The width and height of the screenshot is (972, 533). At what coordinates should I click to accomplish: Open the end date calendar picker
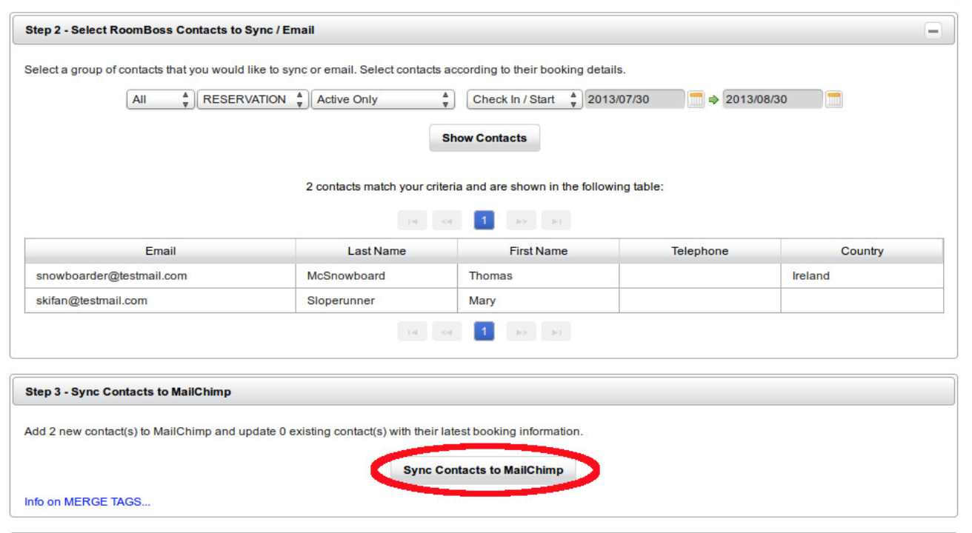tap(833, 100)
